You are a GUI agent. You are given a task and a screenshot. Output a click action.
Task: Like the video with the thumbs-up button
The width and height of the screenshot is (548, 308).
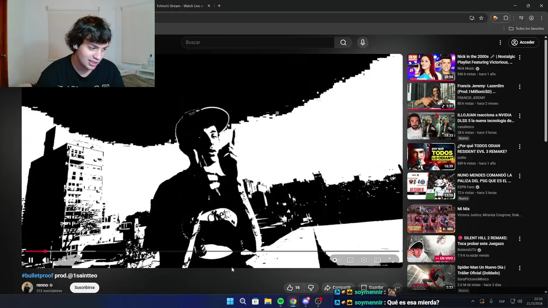[294, 287]
